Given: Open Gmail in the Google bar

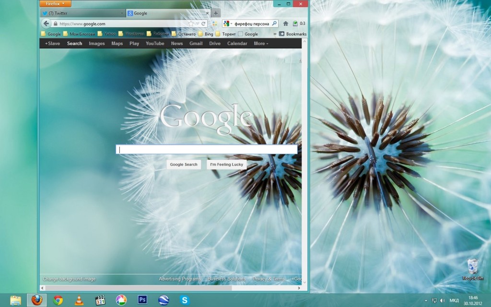Looking at the screenshot, I should [196, 44].
